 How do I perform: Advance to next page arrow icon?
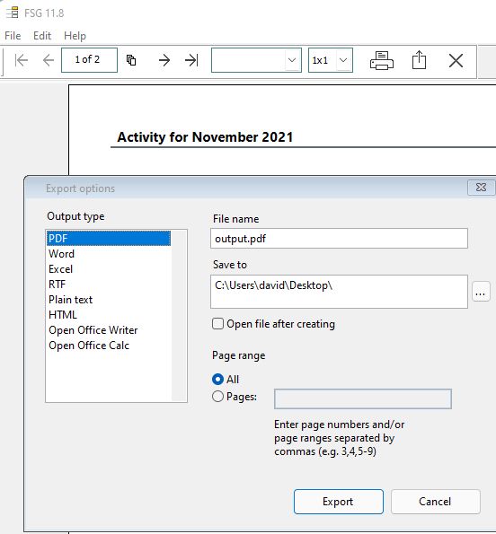164,61
